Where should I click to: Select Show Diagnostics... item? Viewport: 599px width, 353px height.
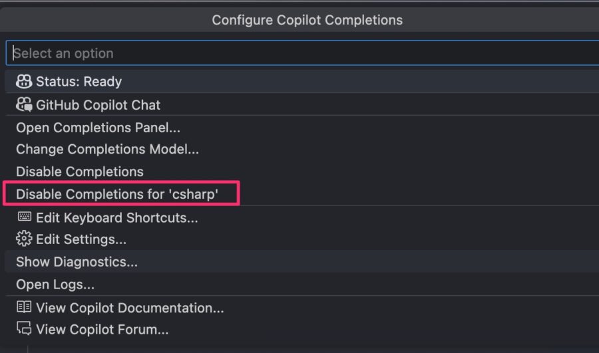click(301, 262)
